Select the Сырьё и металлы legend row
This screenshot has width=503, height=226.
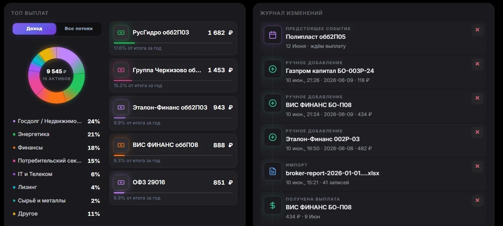56,201
